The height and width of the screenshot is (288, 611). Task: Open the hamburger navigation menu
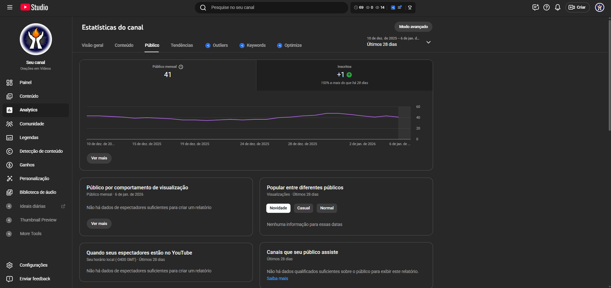(x=10, y=7)
